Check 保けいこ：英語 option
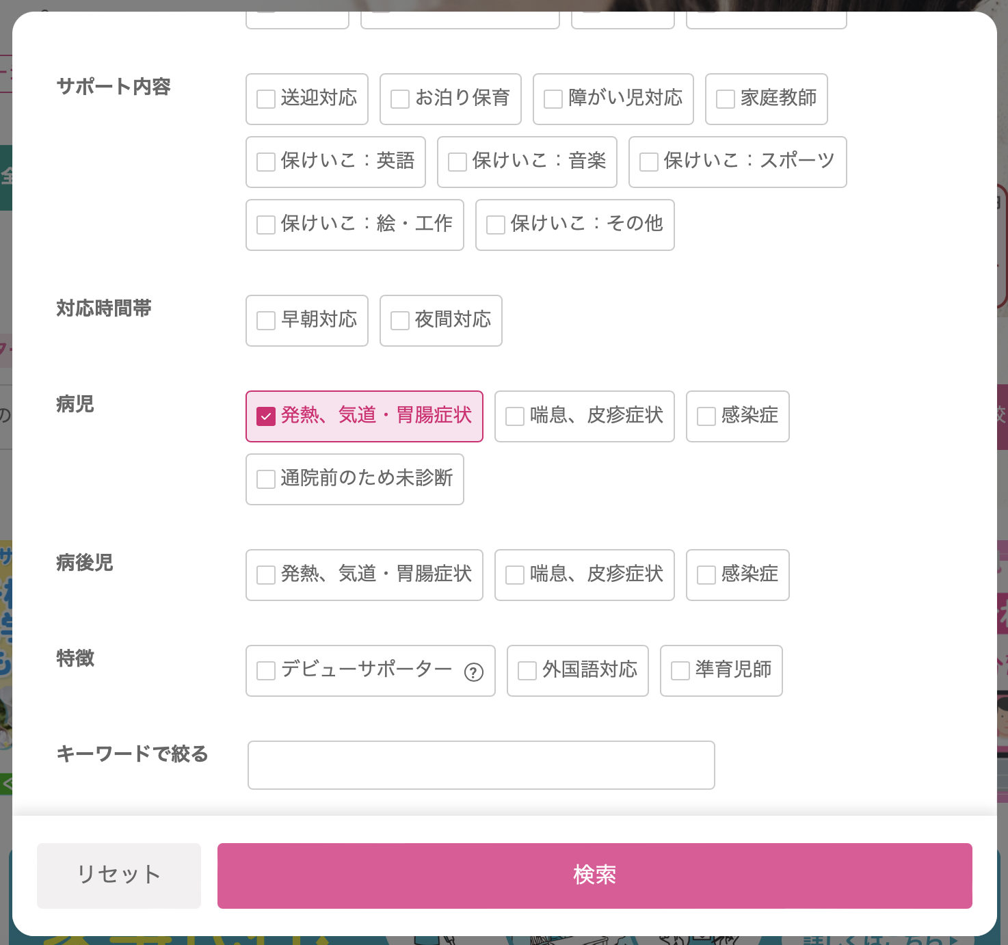This screenshot has height=945, width=1008. coord(266,162)
